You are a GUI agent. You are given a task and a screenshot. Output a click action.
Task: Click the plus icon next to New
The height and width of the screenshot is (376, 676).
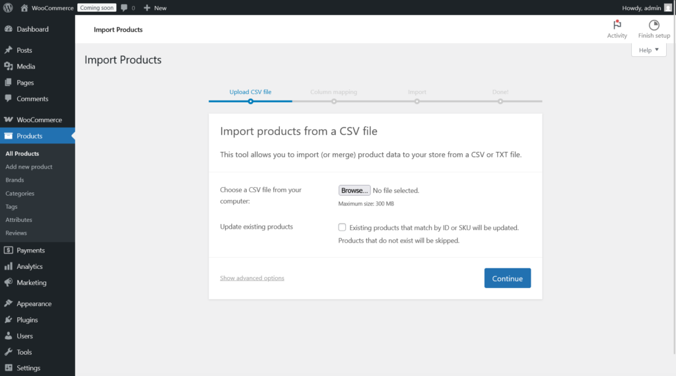coord(147,8)
